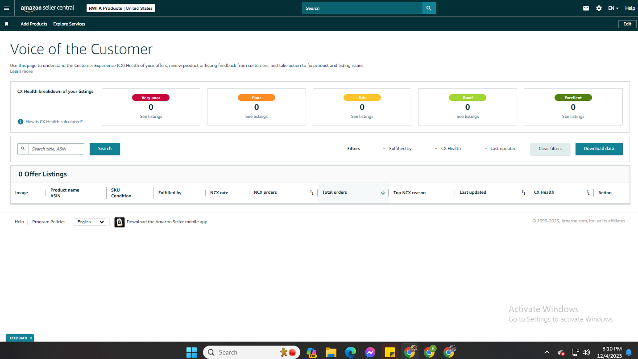Open Add Products menu item

34,24
